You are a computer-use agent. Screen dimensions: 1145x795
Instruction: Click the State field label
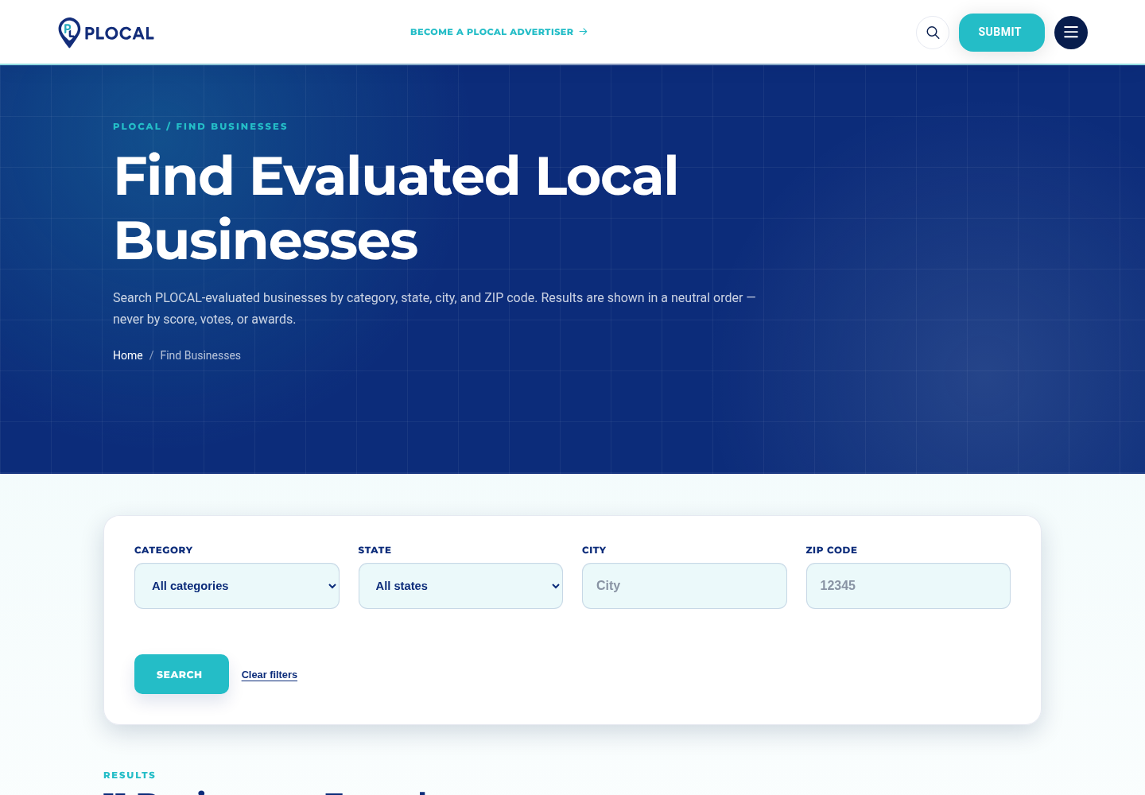pyautogui.click(x=375, y=550)
